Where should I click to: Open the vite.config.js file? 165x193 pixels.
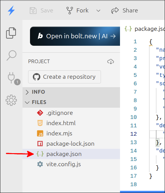tap(71, 164)
